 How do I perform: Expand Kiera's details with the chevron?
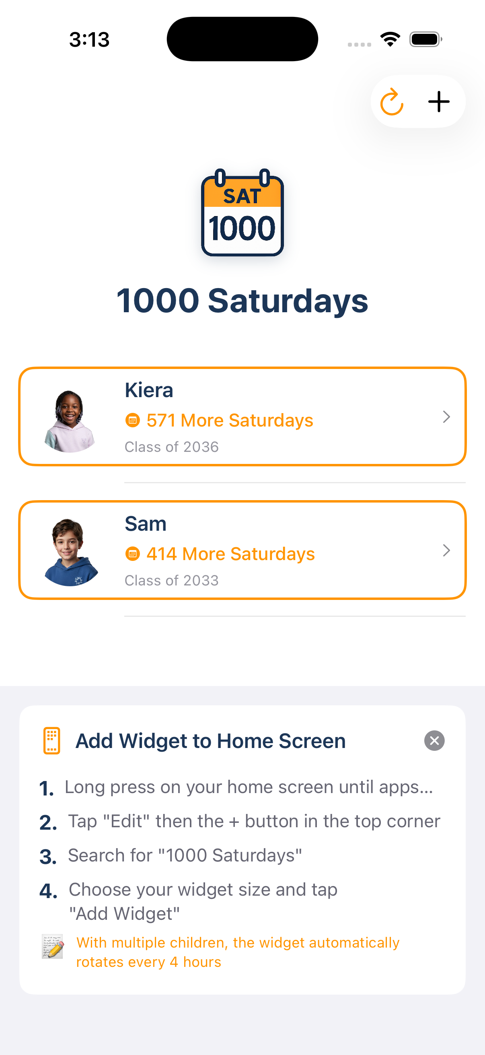point(446,417)
